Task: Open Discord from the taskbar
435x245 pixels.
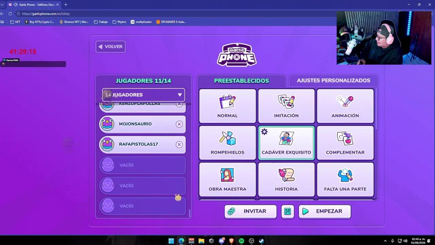Action: 222,241
